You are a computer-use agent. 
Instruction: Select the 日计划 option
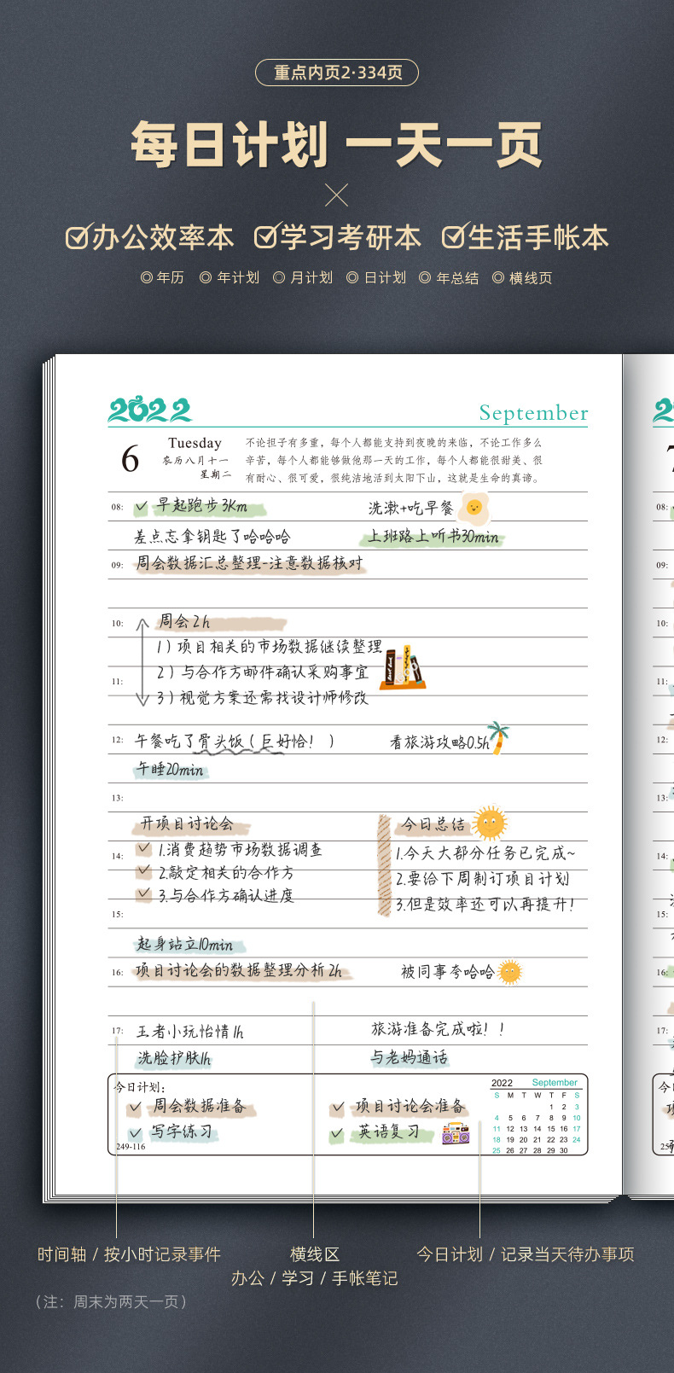[x=376, y=277]
